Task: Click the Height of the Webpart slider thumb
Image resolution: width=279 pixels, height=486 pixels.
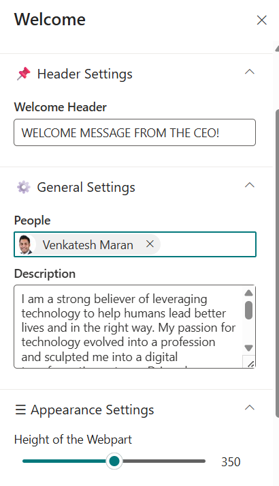Action: pyautogui.click(x=114, y=461)
